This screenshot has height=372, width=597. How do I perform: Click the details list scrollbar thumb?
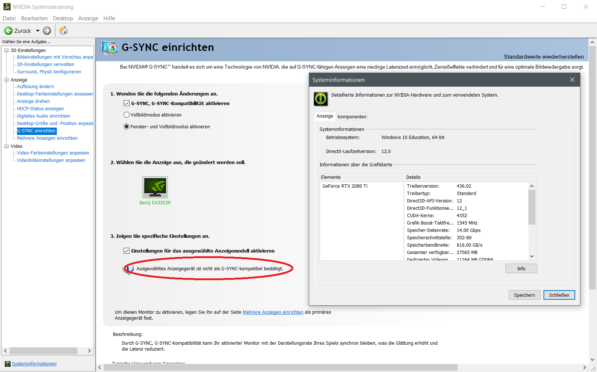[532, 207]
